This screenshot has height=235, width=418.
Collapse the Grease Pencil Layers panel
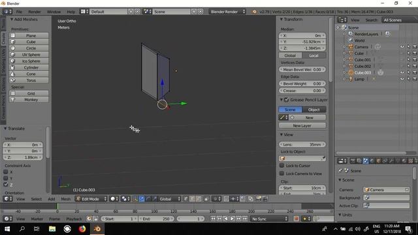coord(281,100)
